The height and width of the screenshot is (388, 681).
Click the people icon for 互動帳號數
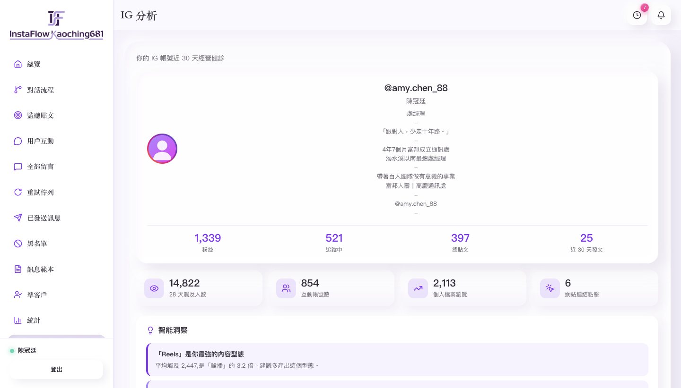[286, 288]
